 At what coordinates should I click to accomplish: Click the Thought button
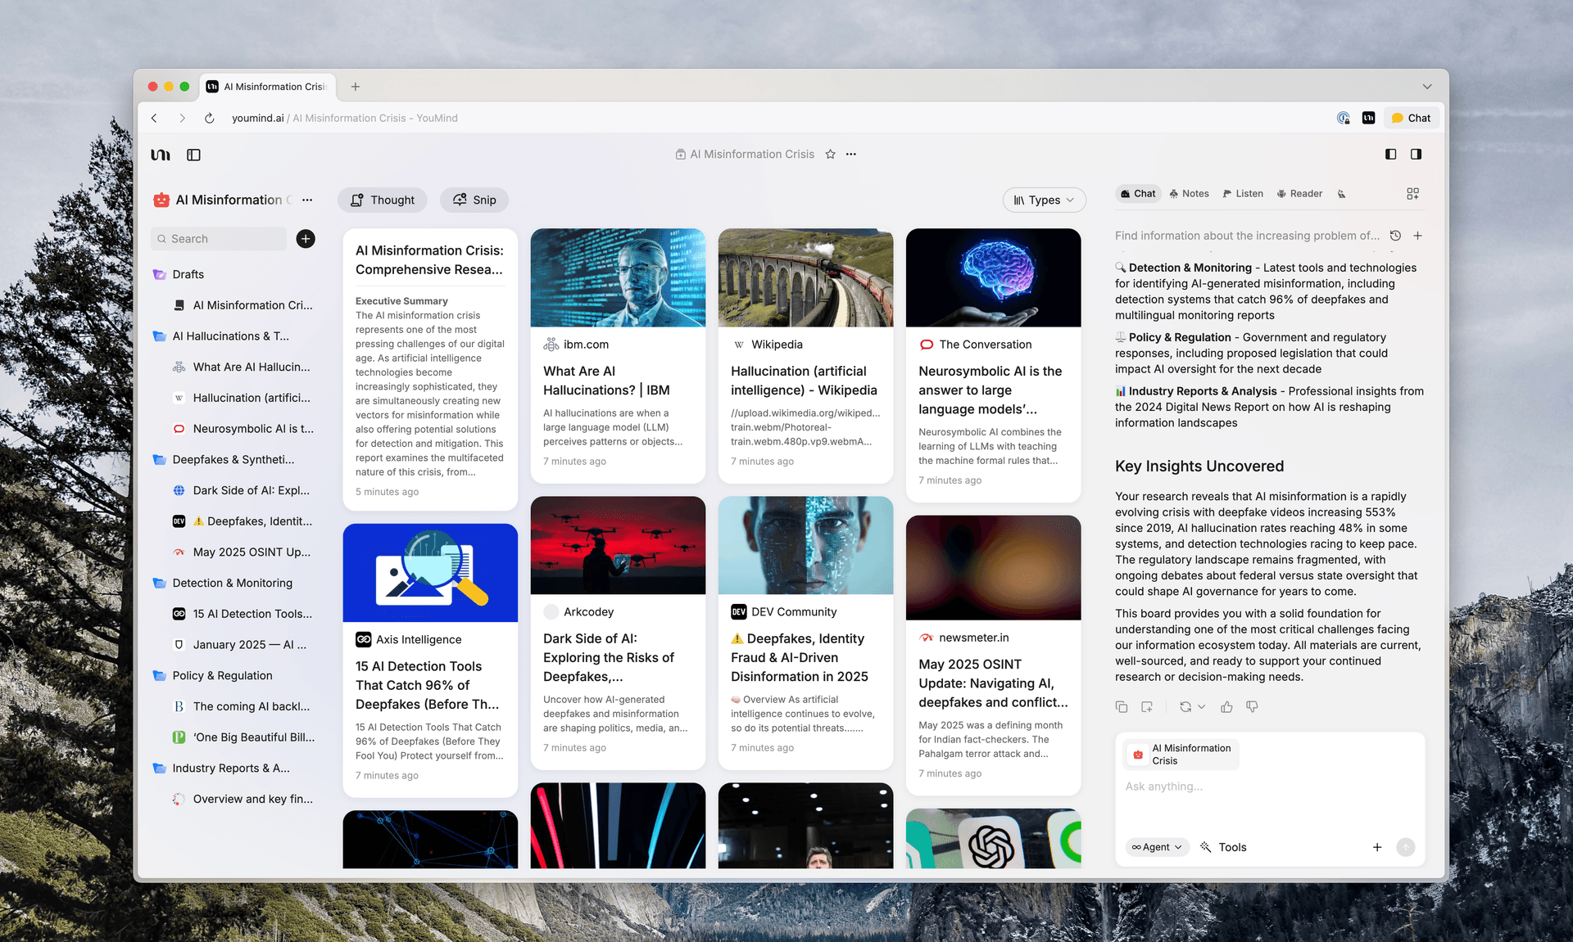pos(382,201)
